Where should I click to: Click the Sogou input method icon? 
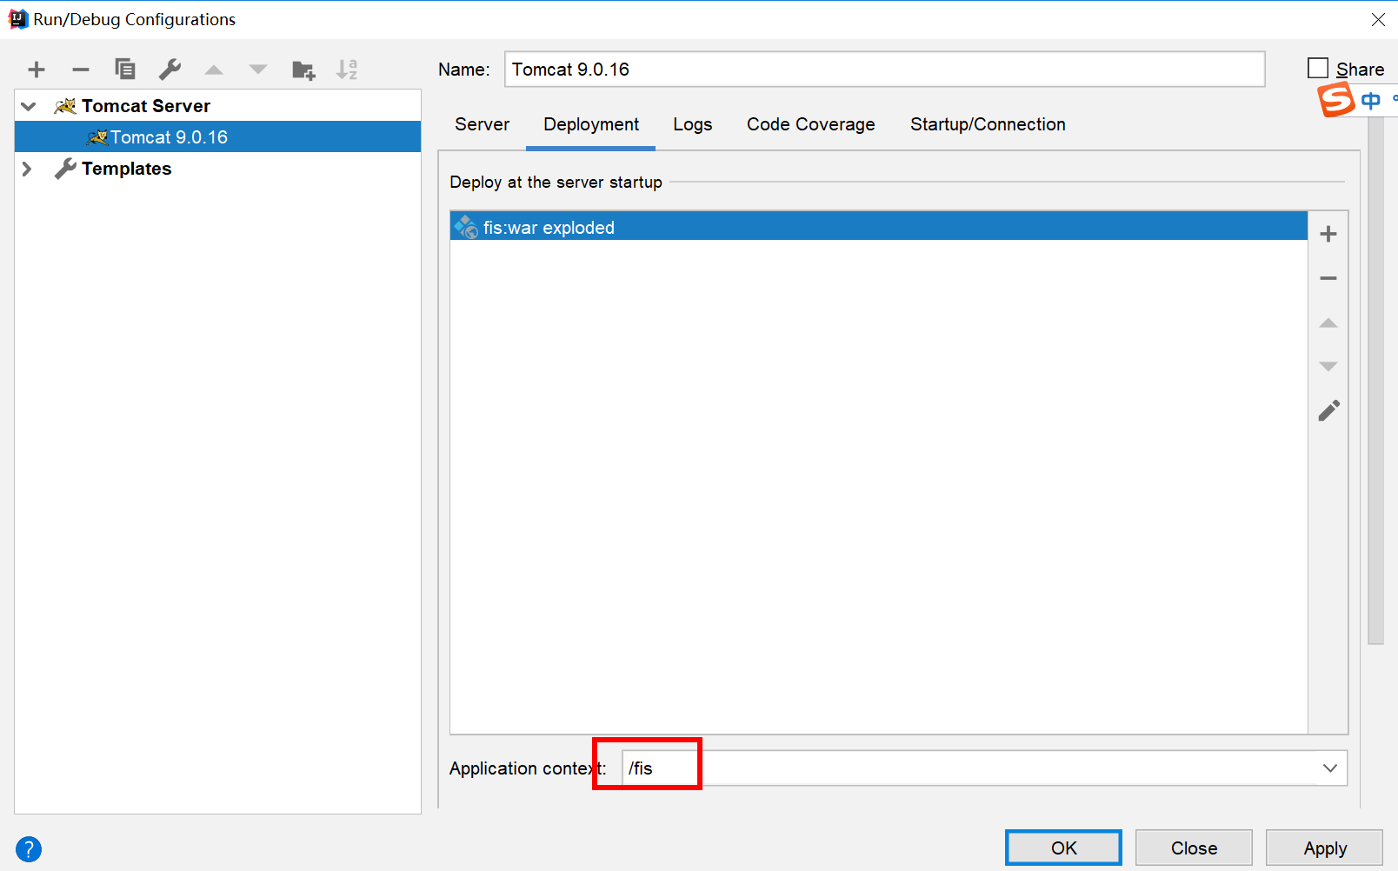click(1336, 100)
